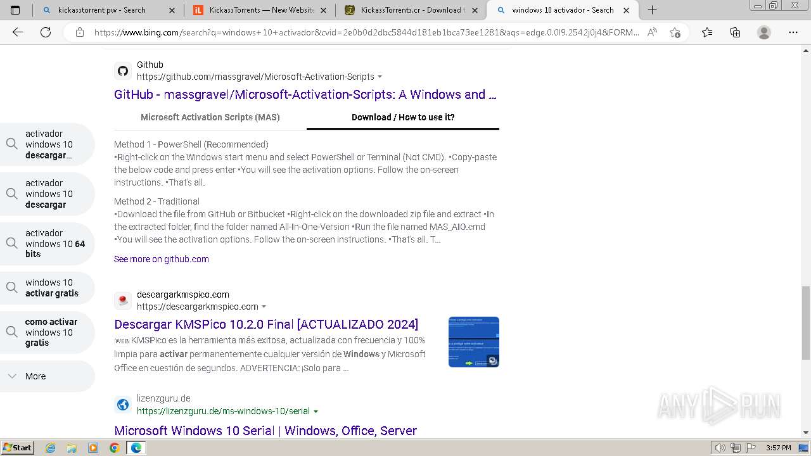Click the descargarkmspico.com site favicon
Viewport: 811px width, 456px height.
pos(123,301)
